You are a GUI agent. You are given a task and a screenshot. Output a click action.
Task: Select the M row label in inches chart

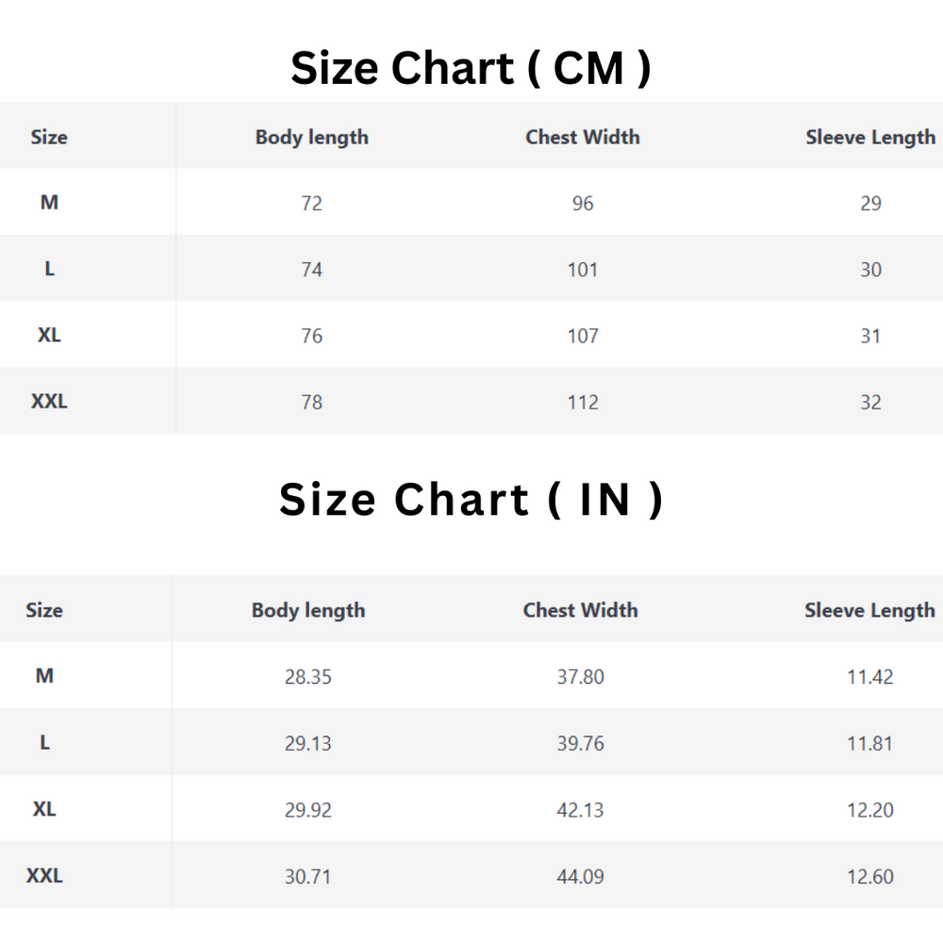[44, 676]
